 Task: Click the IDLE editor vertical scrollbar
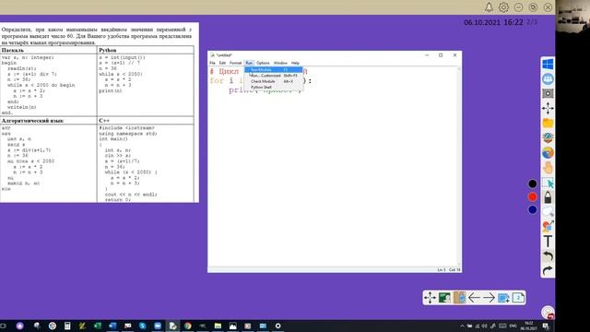[x=459, y=166]
